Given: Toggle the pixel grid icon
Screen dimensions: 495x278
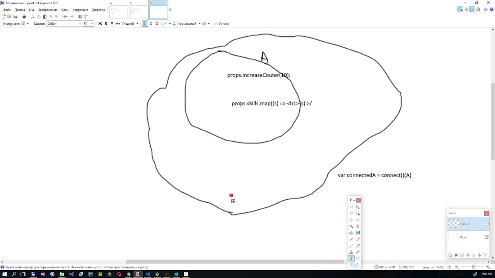Looking at the screenshot, I should click(x=80, y=17).
